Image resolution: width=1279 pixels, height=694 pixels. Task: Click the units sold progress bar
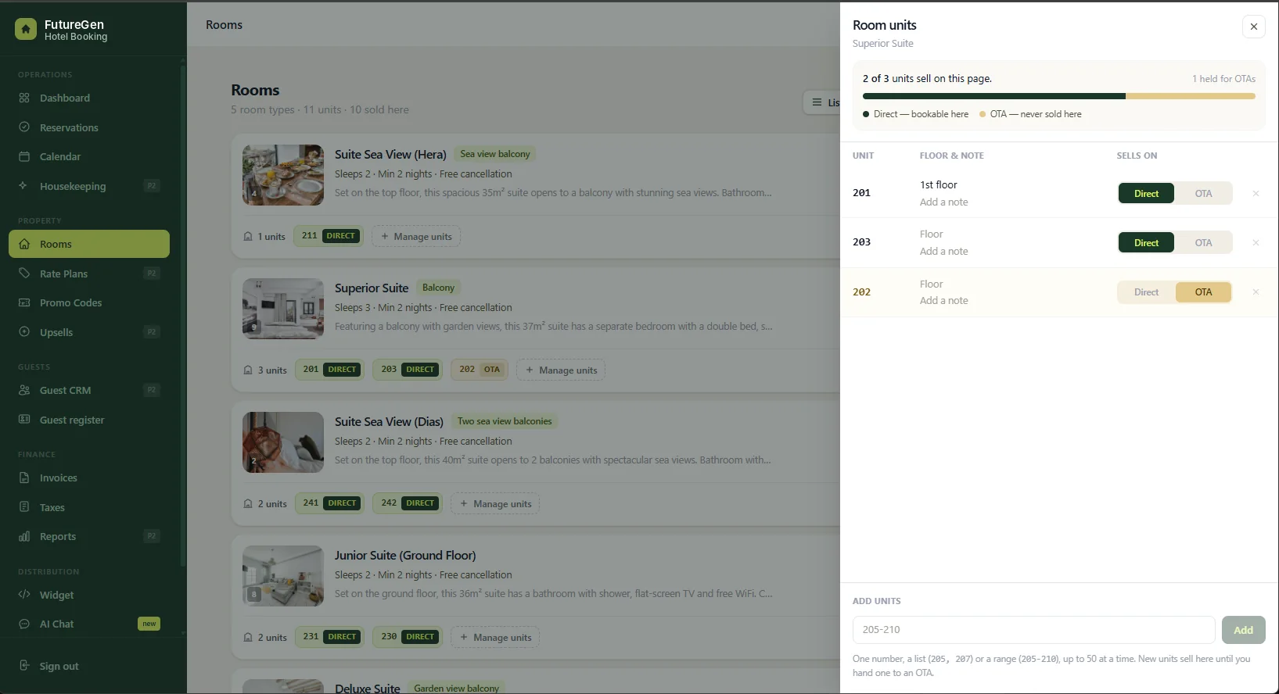(1059, 96)
